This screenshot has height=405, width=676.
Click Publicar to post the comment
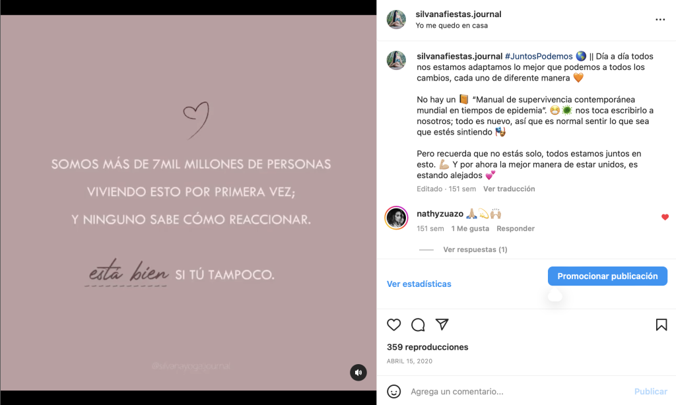click(x=650, y=391)
